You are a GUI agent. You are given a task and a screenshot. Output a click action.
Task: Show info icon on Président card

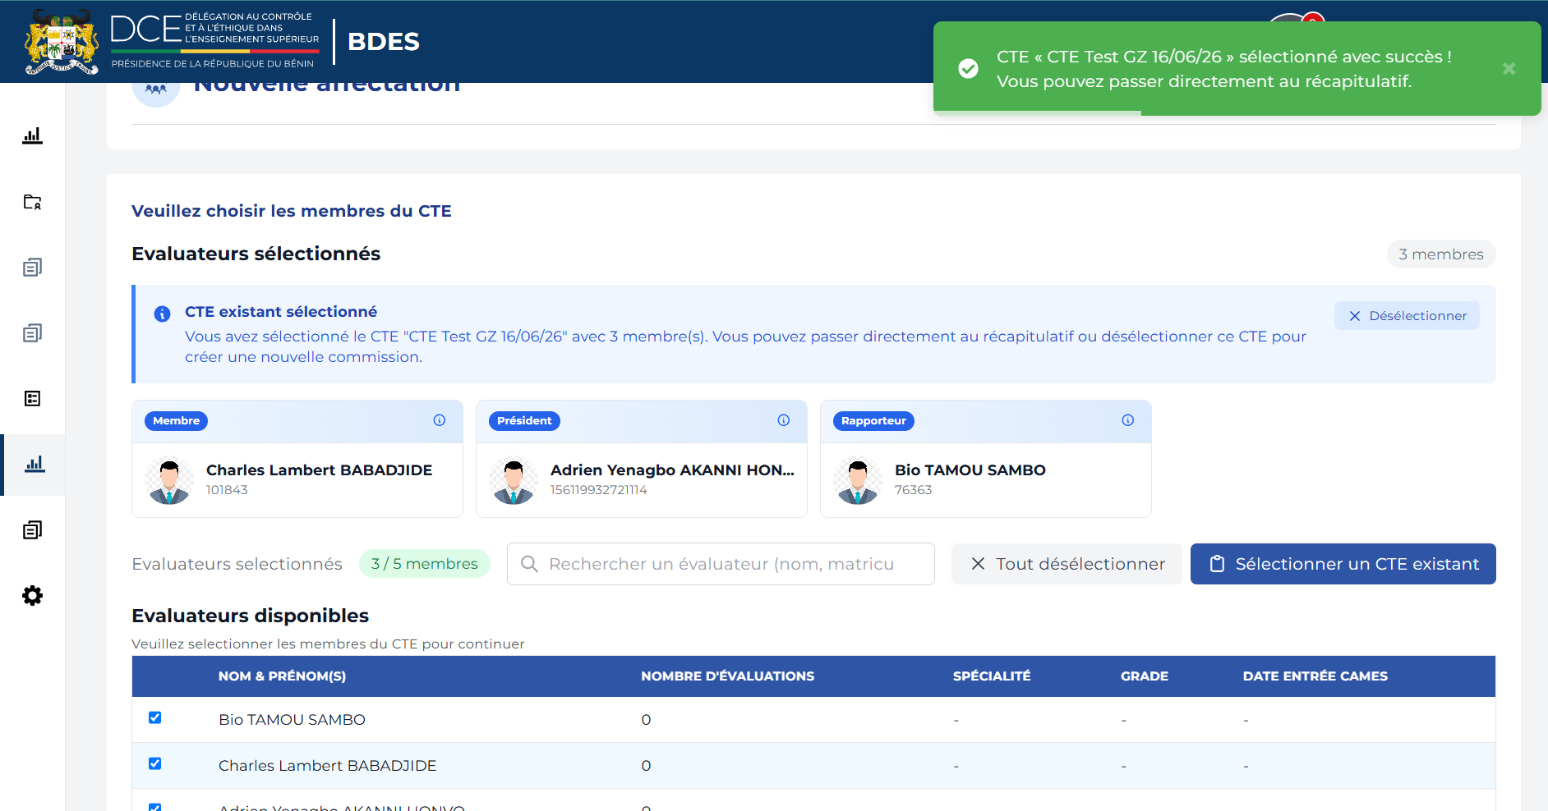click(x=784, y=420)
